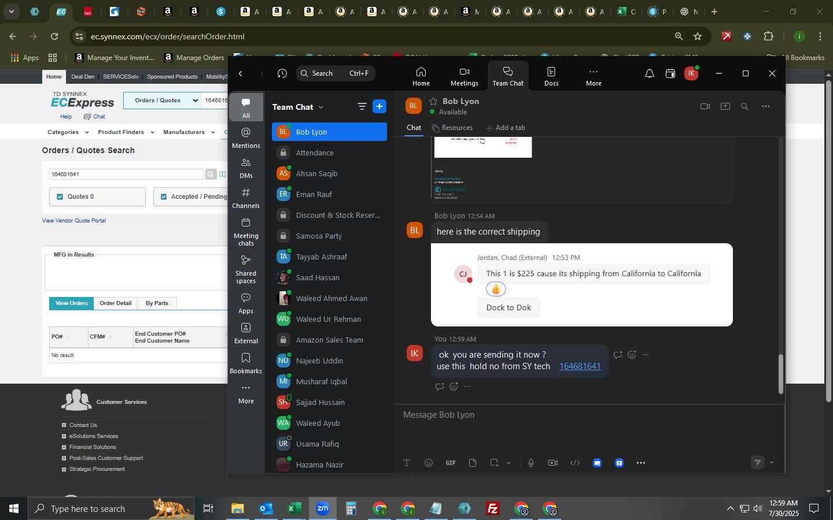Show hidden system tray icons
This screenshot has height=520, width=833.
[x=730, y=508]
